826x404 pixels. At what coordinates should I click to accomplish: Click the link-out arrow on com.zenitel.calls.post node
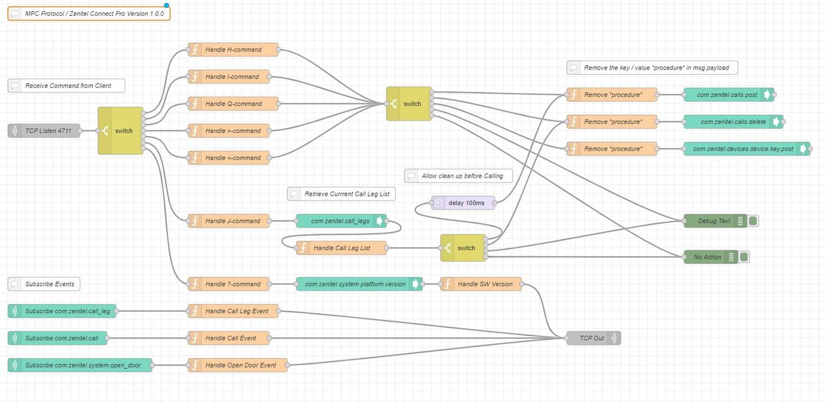pyautogui.click(x=766, y=94)
